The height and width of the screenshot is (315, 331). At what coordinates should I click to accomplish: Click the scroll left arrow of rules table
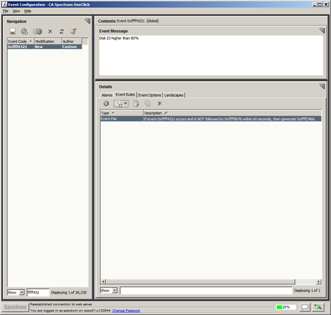(103, 282)
